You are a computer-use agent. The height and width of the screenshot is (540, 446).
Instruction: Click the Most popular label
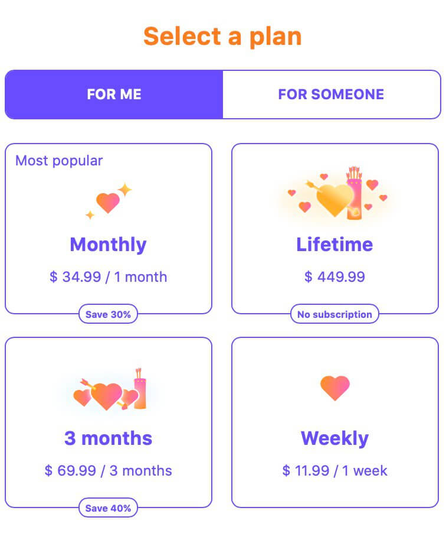(59, 161)
